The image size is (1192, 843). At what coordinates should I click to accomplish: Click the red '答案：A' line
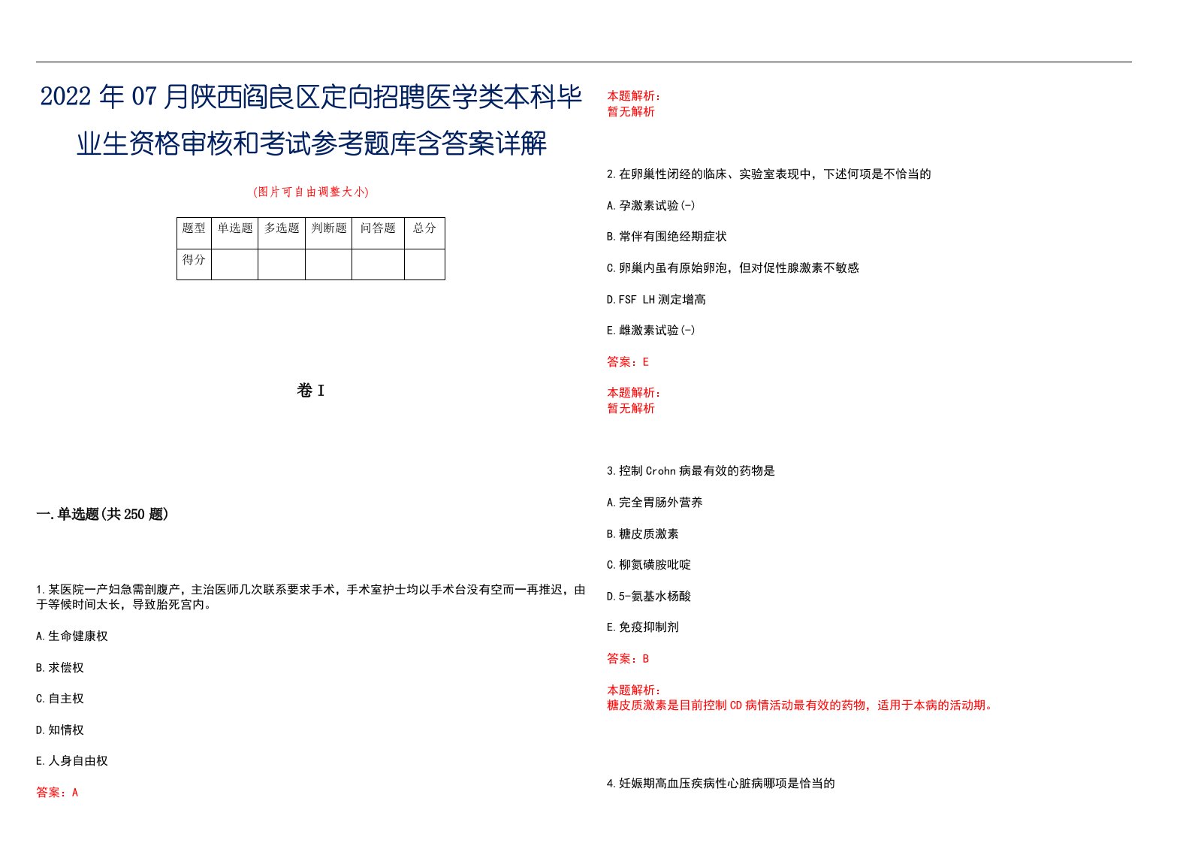tap(57, 793)
